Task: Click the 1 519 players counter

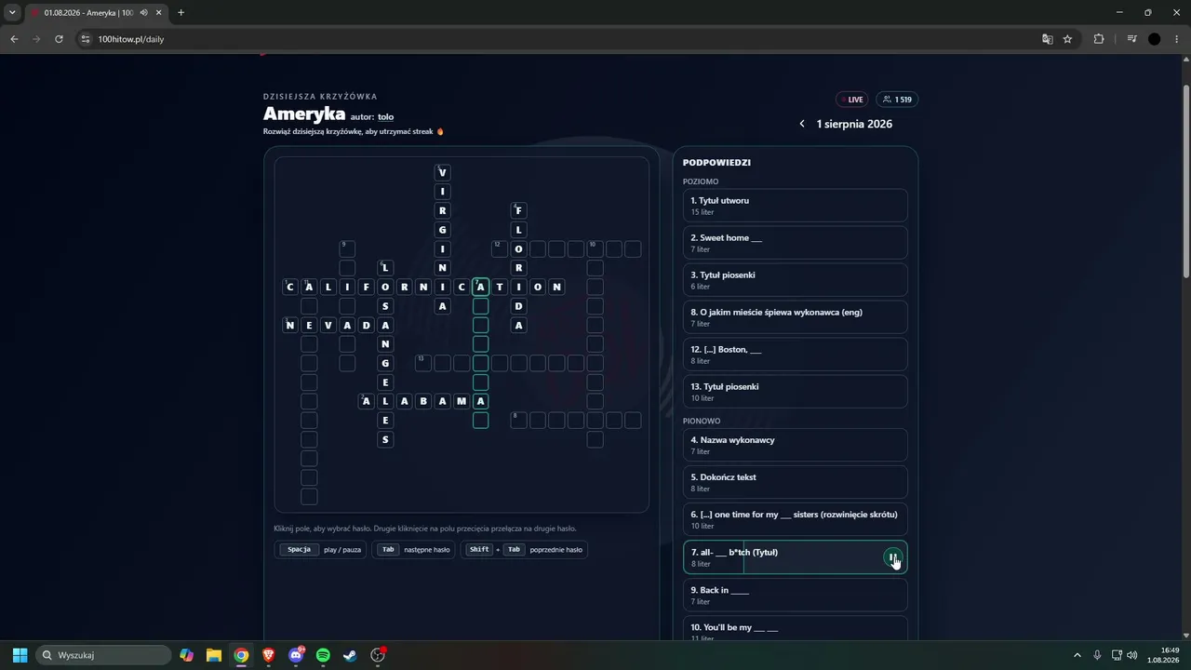Action: click(x=897, y=100)
